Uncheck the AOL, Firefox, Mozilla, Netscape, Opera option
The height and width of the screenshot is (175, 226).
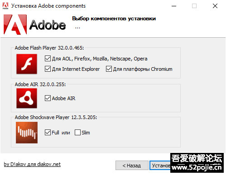tap(48, 59)
